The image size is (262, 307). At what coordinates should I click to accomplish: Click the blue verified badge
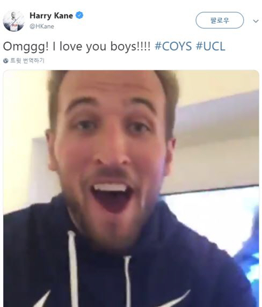coord(79,15)
